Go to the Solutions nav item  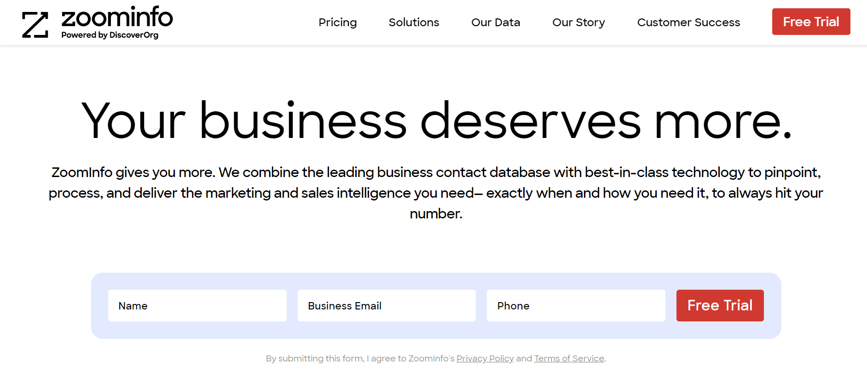(x=414, y=22)
